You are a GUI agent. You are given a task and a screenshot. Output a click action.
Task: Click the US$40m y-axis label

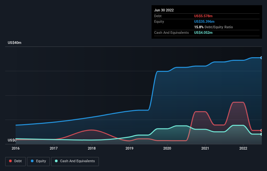[15, 43]
